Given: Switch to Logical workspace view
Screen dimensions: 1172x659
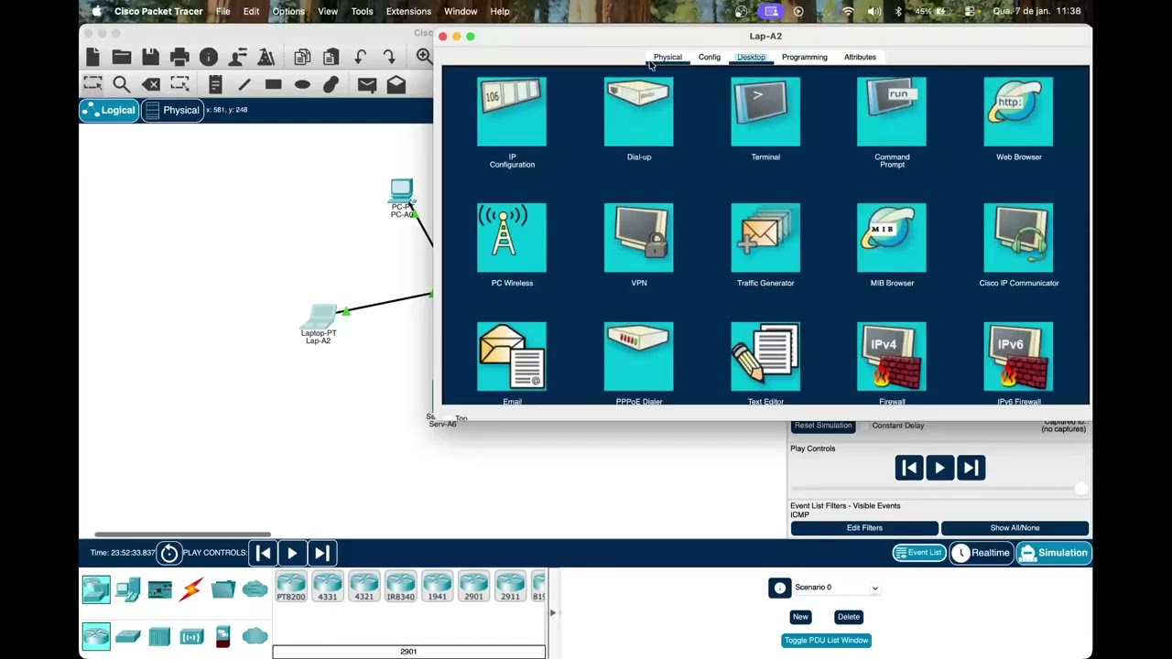Looking at the screenshot, I should 109,110.
